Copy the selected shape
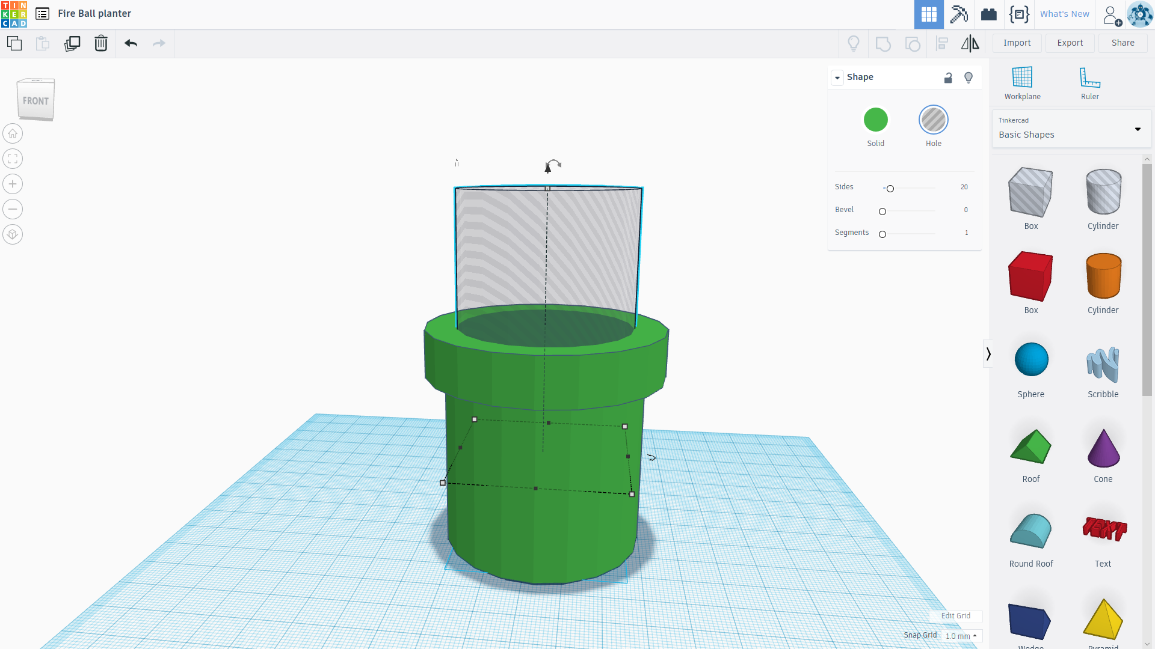Screen dimensions: 1155x649 pyautogui.click(x=14, y=43)
